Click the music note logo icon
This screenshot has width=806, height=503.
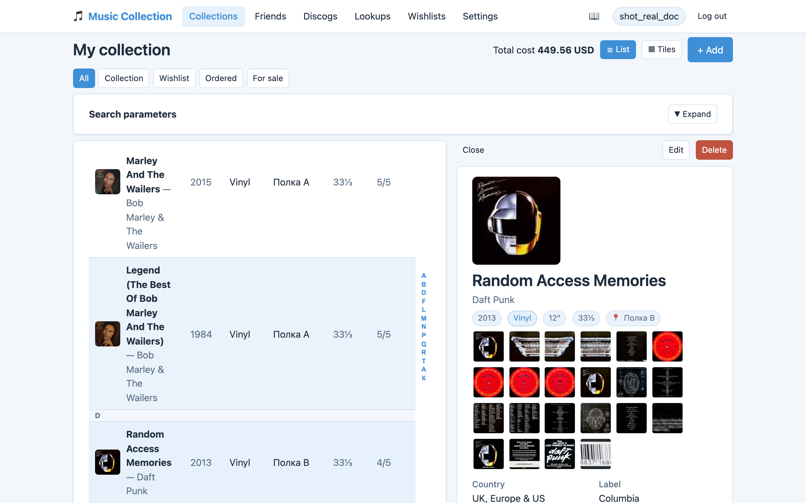[x=78, y=16]
